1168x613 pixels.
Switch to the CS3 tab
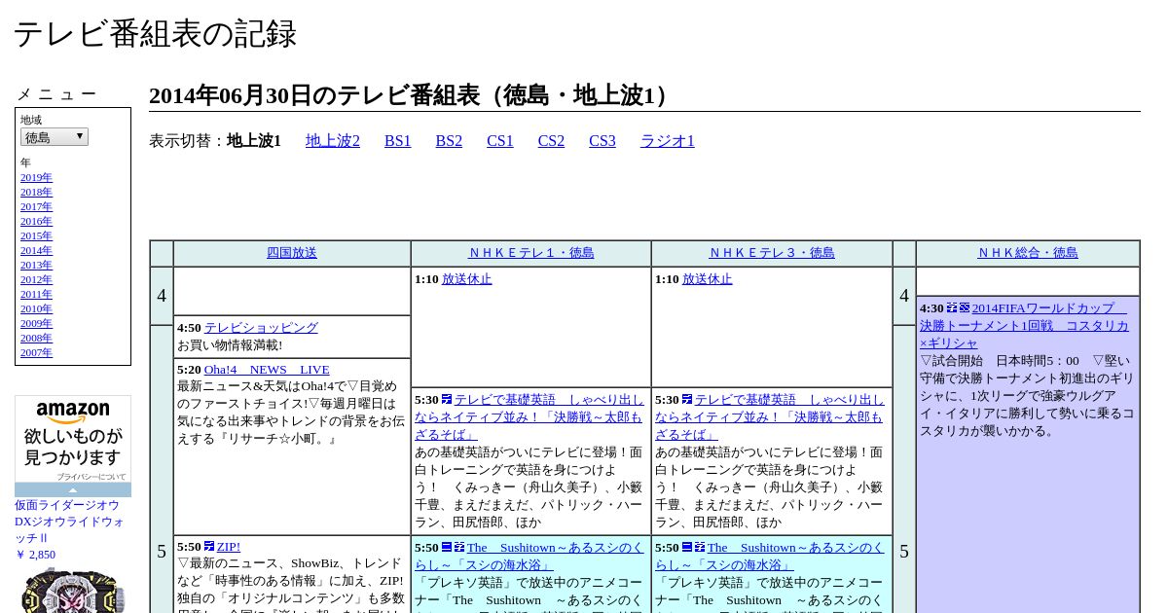pyautogui.click(x=602, y=141)
